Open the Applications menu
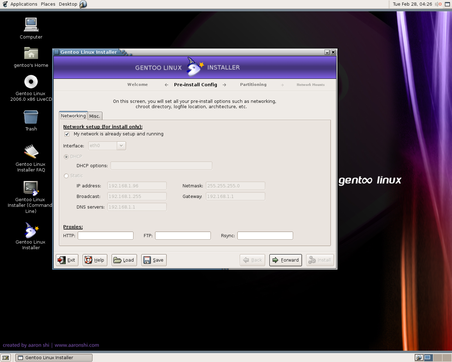Screen dimensions: 452x362 pyautogui.click(x=24, y=4)
